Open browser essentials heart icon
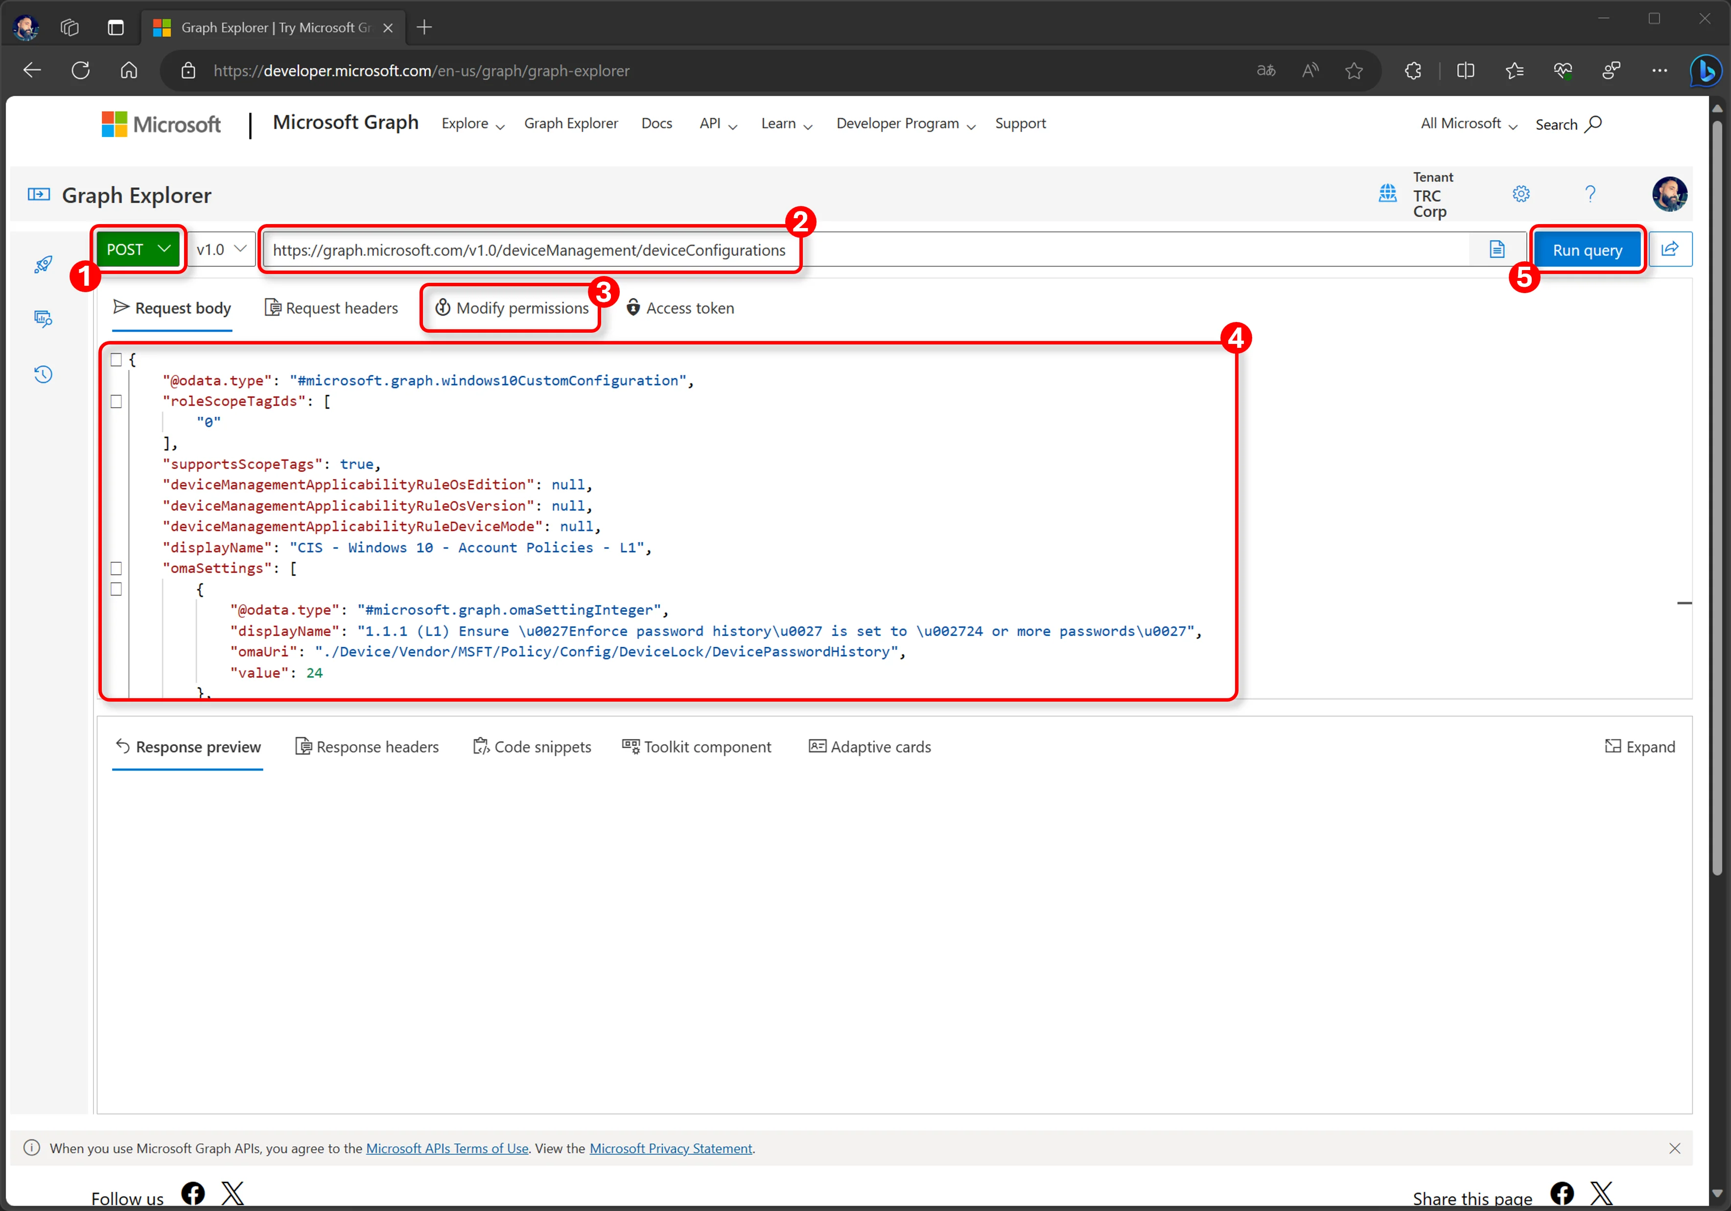The height and width of the screenshot is (1211, 1731). coord(1563,70)
